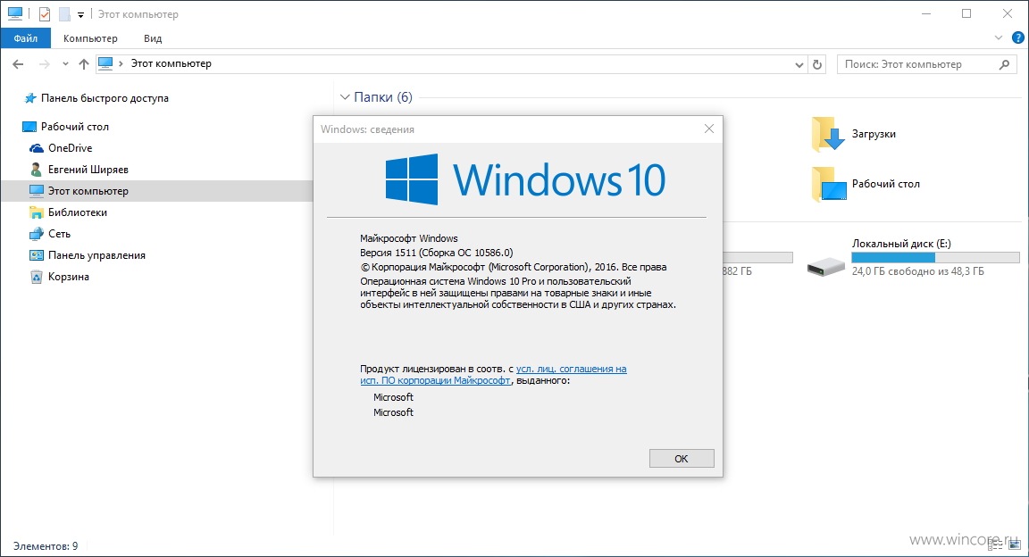
Task: Click the New folder quick access toolbar icon
Action: pyautogui.click(x=64, y=13)
